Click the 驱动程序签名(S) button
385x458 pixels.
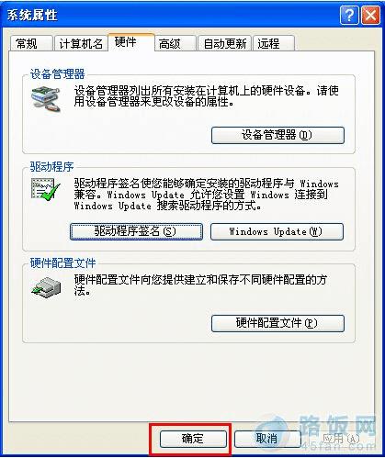[x=136, y=231]
